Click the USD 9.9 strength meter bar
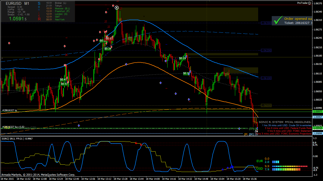The image size is (323, 181). (x=290, y=166)
